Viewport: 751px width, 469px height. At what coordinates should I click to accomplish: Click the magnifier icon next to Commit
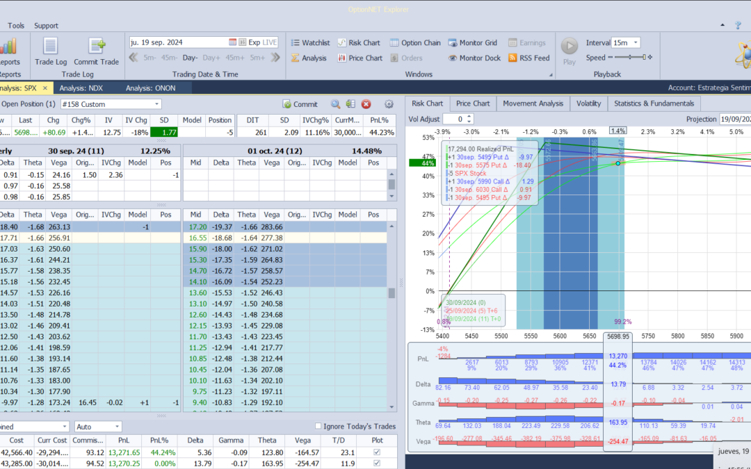[335, 104]
